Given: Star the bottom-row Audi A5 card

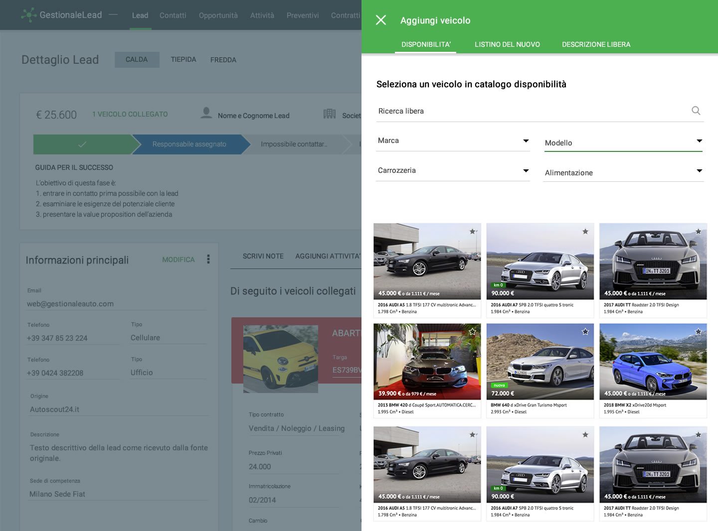Looking at the screenshot, I should pyautogui.click(x=472, y=434).
